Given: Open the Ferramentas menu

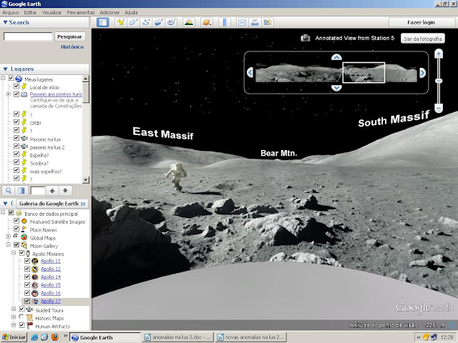Looking at the screenshot, I should (x=81, y=12).
